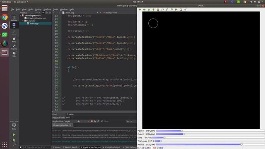
Task: Open the Window menu
Action: click(x=64, y=10)
